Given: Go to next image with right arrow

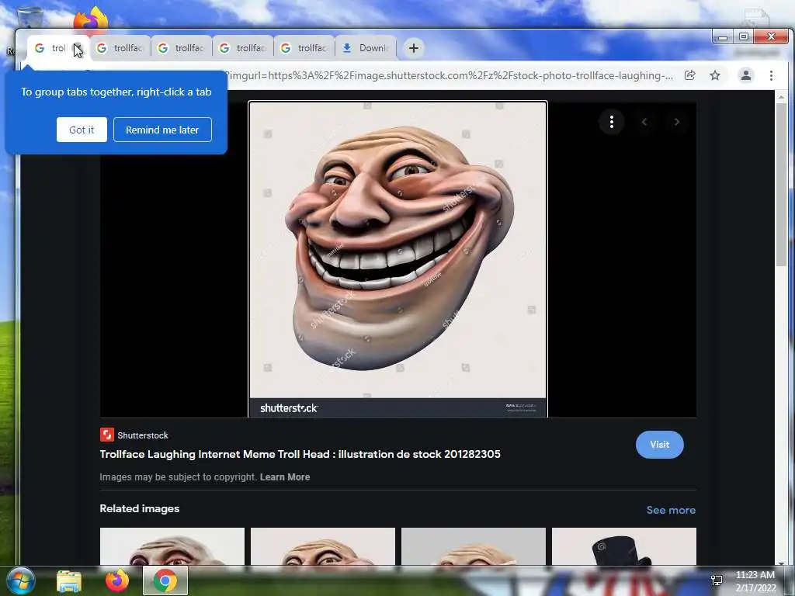Looking at the screenshot, I should pos(677,122).
